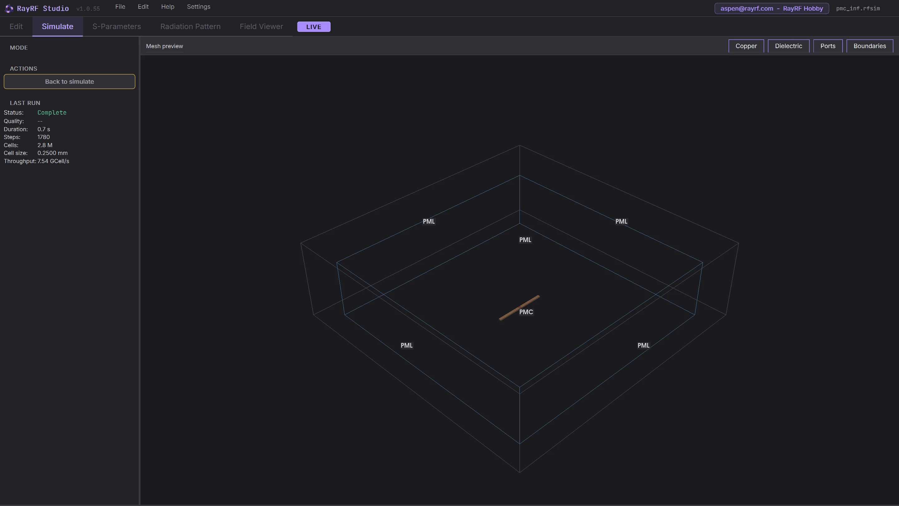The width and height of the screenshot is (899, 506).
Task: Click the Complete status value
Action: (x=52, y=112)
